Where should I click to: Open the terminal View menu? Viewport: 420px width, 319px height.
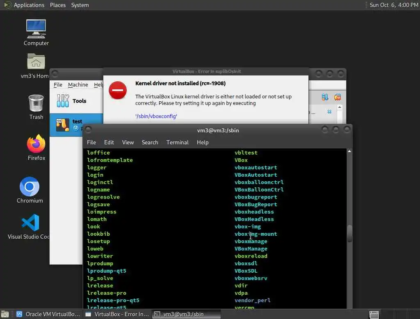point(128,142)
